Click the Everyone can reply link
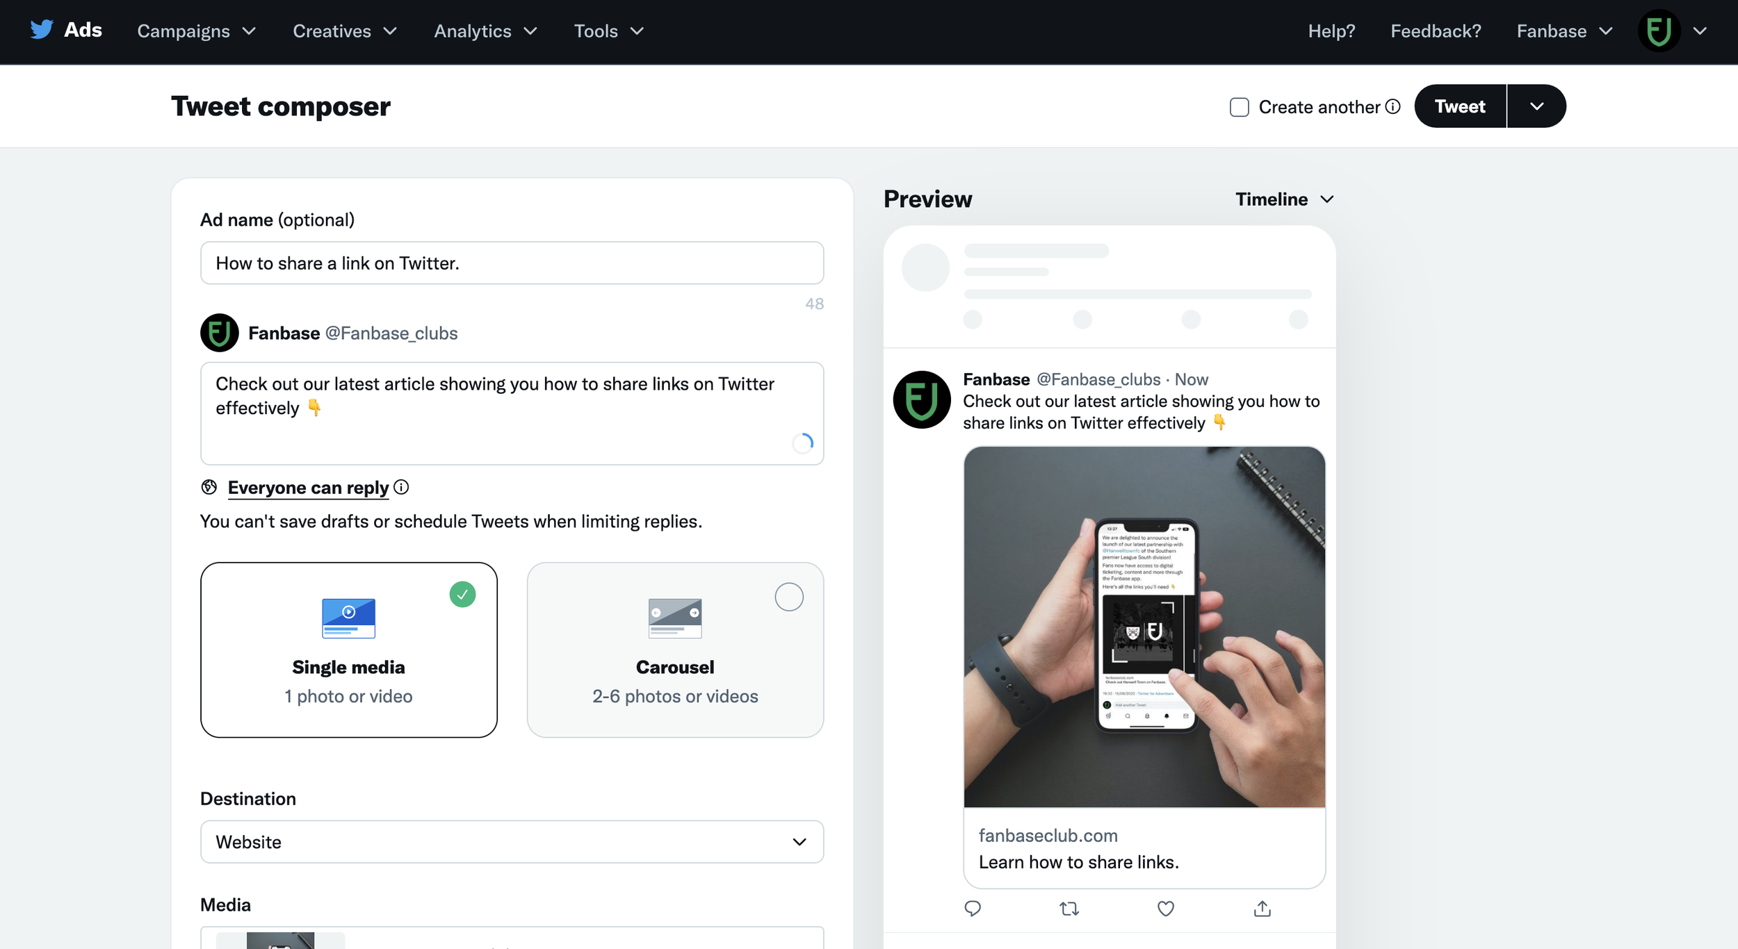Viewport: 1738px width, 949px height. [308, 488]
